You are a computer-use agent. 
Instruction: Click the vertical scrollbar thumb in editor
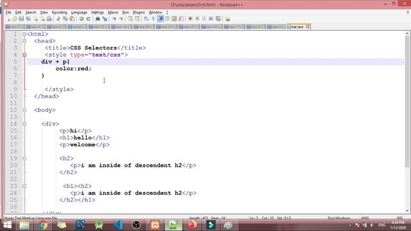point(407,101)
